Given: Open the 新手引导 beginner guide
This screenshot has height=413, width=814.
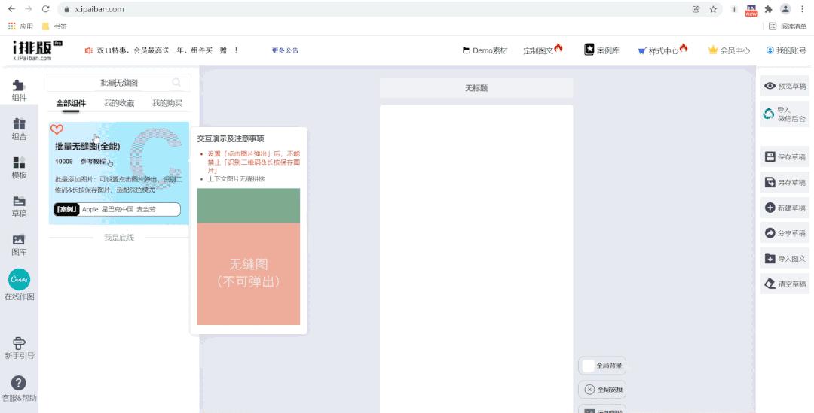Looking at the screenshot, I should (x=19, y=348).
